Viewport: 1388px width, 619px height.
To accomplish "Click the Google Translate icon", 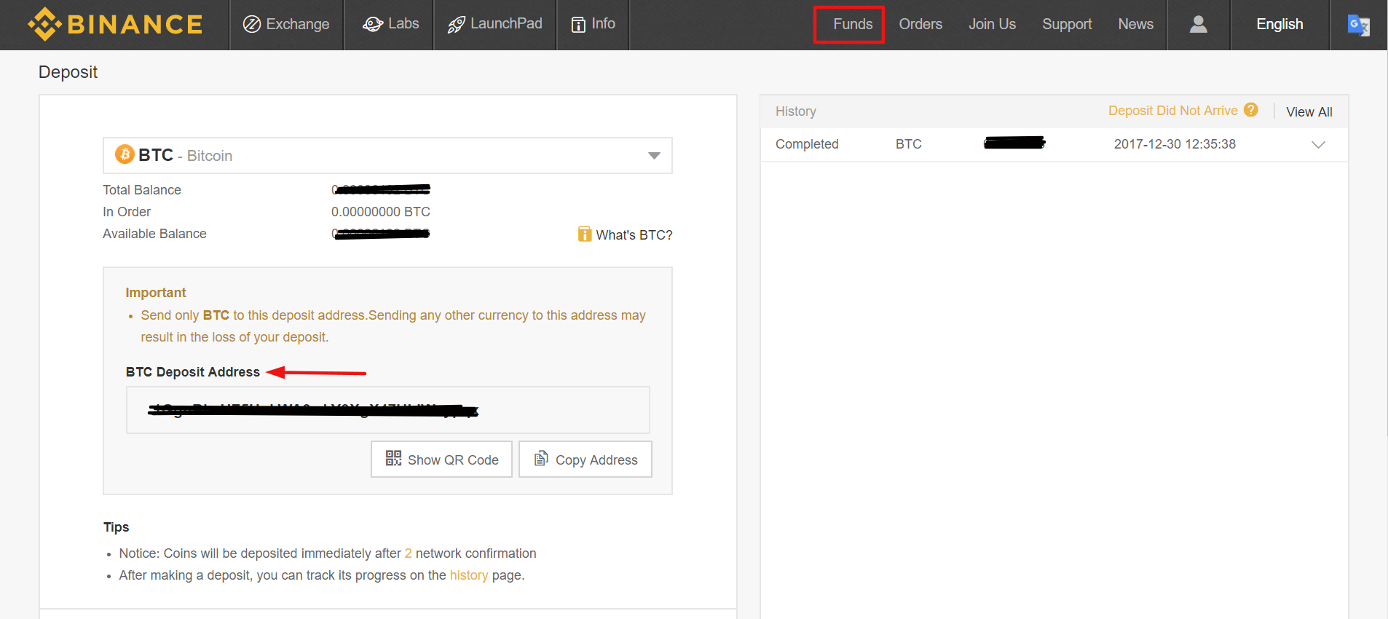I will click(x=1358, y=25).
